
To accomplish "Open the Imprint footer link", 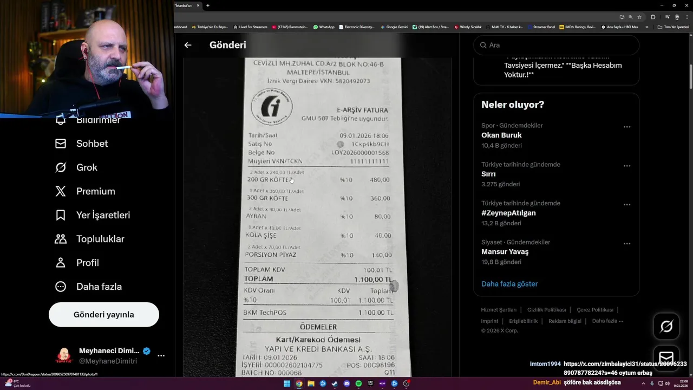I will [490, 321].
